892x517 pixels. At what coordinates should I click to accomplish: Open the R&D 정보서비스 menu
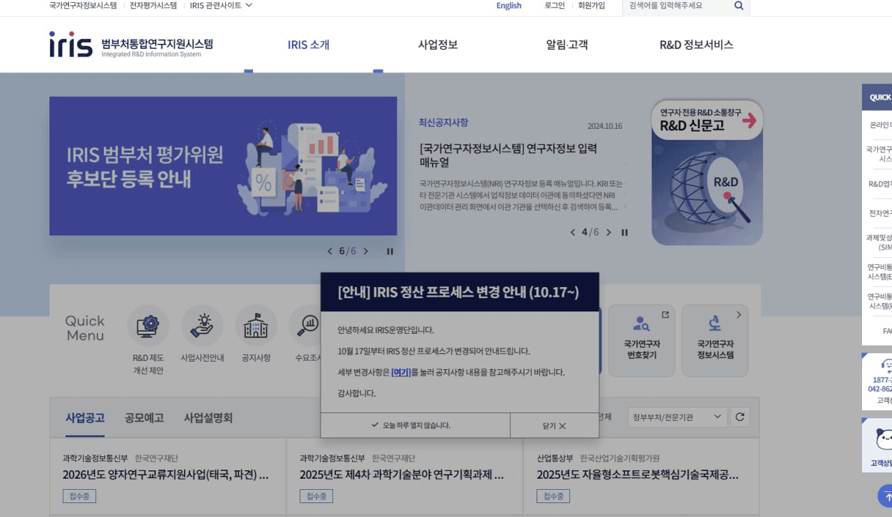(696, 45)
